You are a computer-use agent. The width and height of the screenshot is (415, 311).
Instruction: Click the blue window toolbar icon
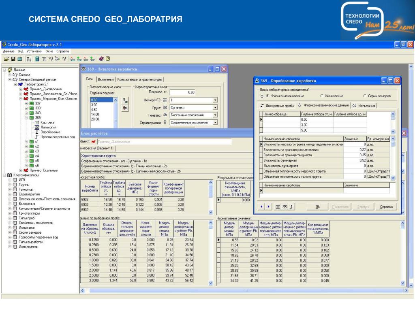19,59
